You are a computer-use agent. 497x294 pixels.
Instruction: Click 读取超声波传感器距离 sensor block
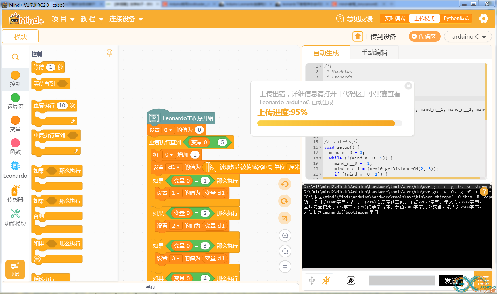252,167
